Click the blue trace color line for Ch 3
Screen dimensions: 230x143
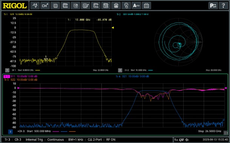click(64, 131)
